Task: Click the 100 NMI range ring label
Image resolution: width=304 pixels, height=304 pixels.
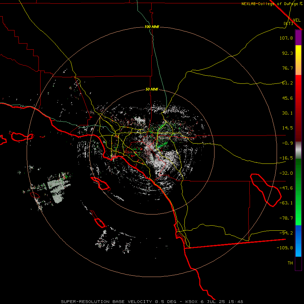Action: coord(152,27)
